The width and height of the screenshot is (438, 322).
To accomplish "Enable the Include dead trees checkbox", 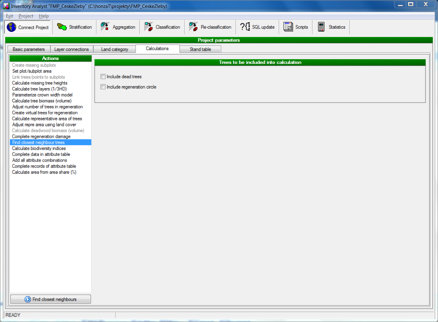I will [x=103, y=76].
